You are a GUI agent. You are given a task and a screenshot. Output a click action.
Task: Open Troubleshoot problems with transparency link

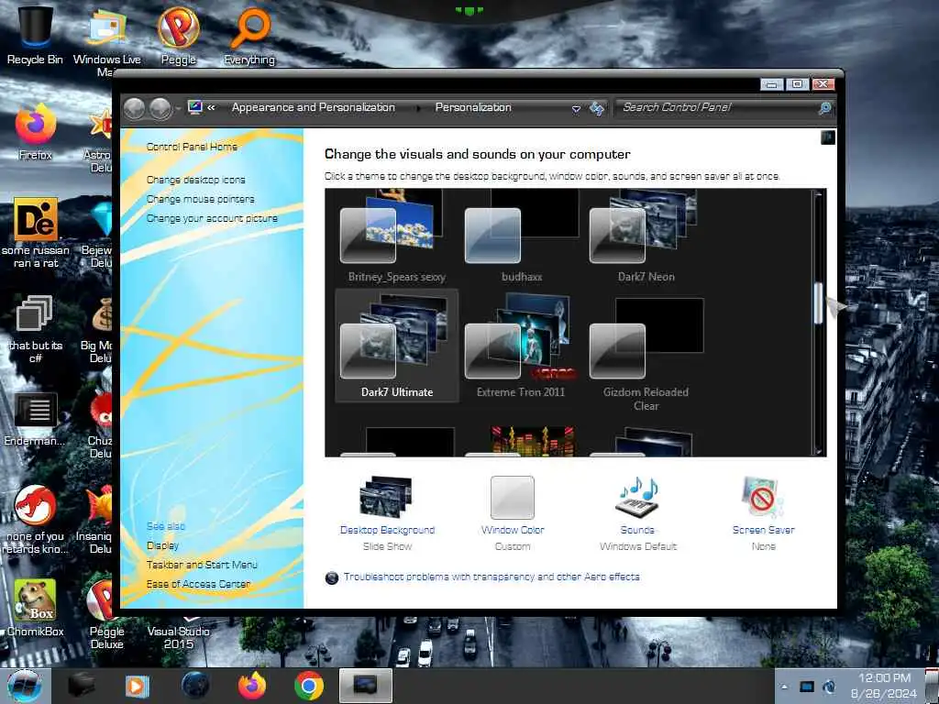click(492, 577)
